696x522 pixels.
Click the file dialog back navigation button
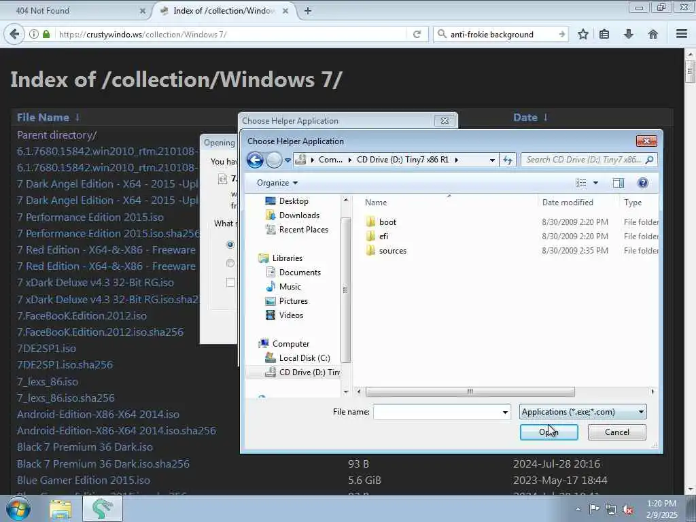coord(256,160)
